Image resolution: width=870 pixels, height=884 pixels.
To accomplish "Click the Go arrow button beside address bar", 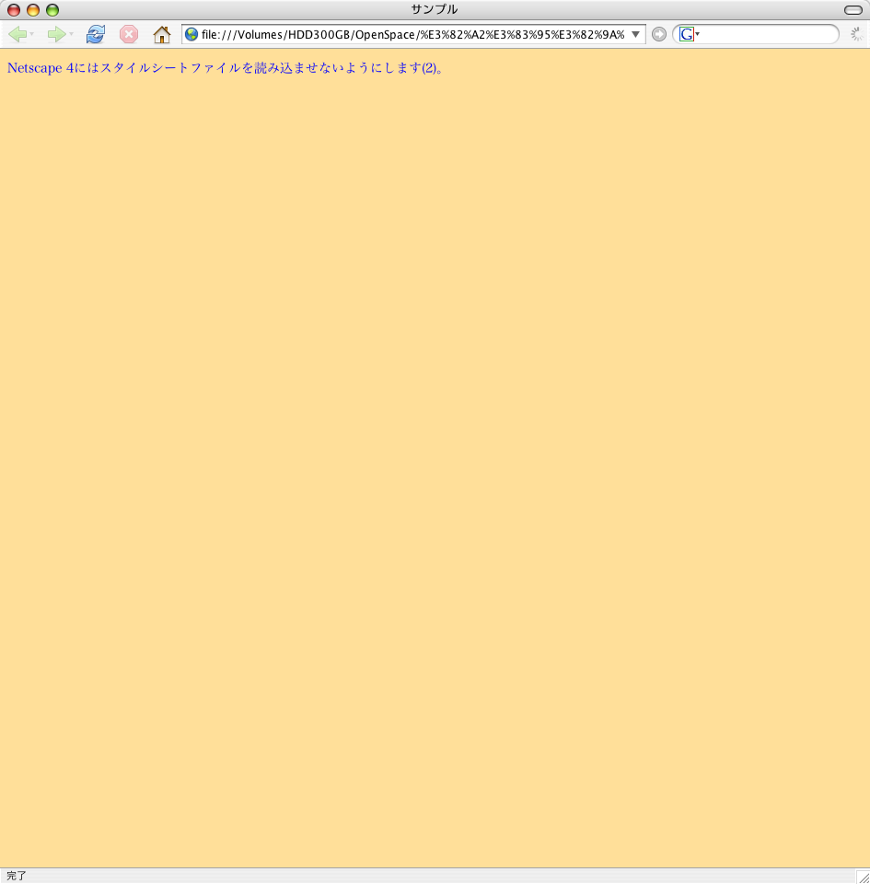I will [658, 34].
